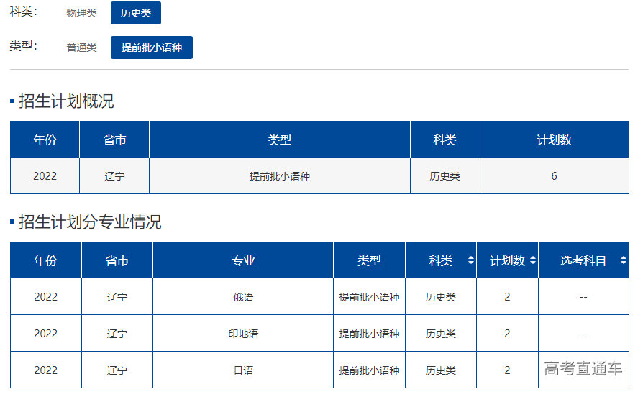
Task: Click the plan count value 6
Action: tap(554, 176)
